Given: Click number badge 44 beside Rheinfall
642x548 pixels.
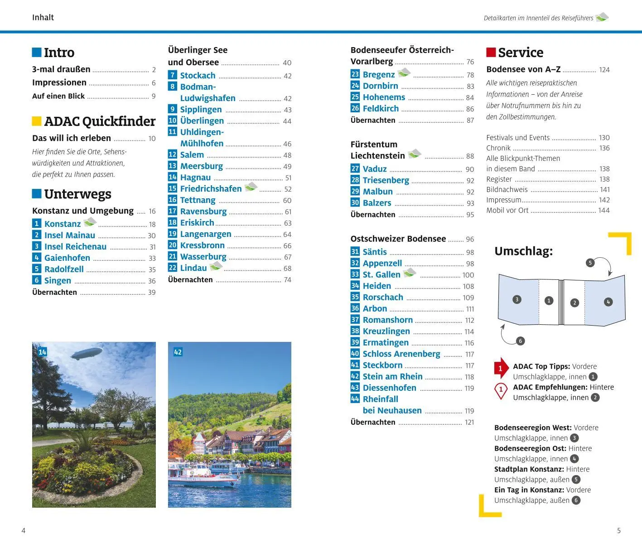Looking at the screenshot, I should point(355,399).
